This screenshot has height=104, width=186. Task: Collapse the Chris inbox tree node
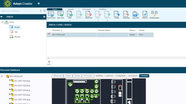pos(2,22)
